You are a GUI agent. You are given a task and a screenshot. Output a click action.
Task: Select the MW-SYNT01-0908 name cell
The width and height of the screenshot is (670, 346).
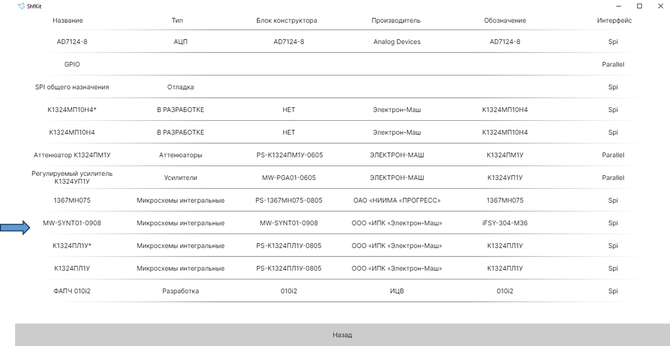tap(72, 223)
